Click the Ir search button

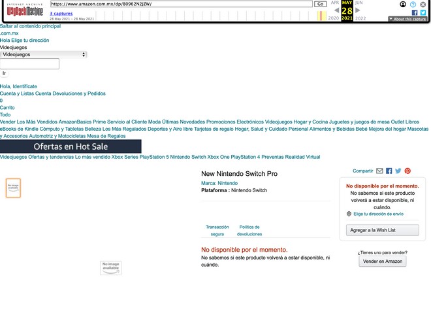[x=4, y=73]
